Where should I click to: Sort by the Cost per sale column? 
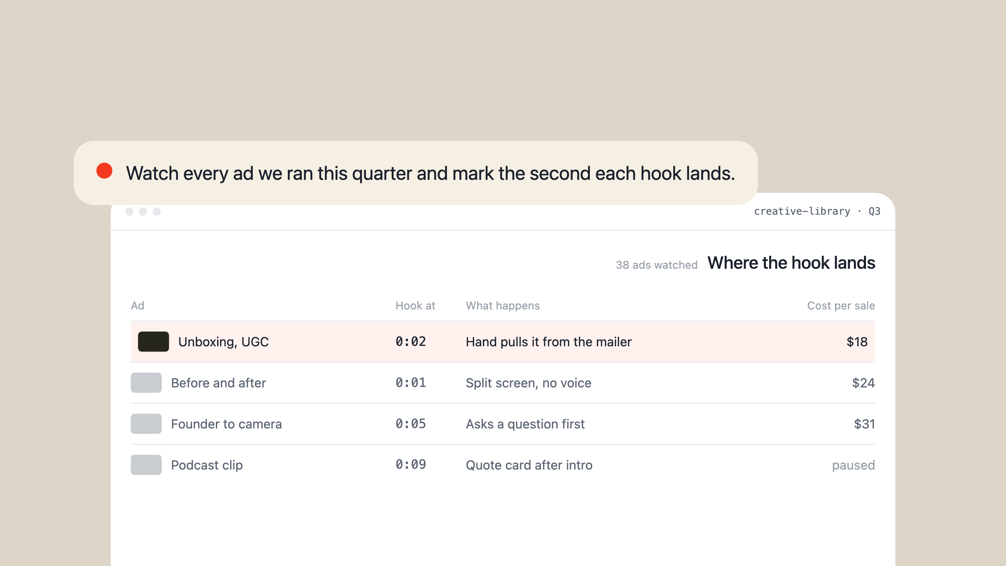click(841, 306)
